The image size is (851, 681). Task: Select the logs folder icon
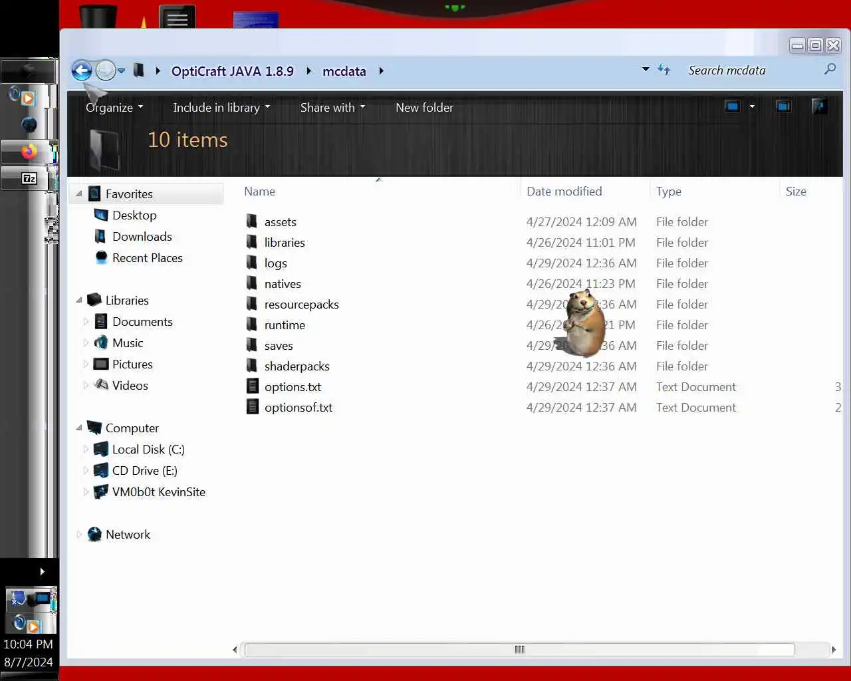tap(252, 263)
